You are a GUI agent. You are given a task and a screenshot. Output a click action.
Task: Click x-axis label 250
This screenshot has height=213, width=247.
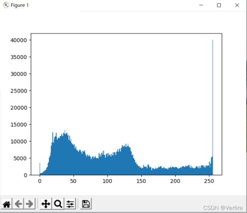209,181
